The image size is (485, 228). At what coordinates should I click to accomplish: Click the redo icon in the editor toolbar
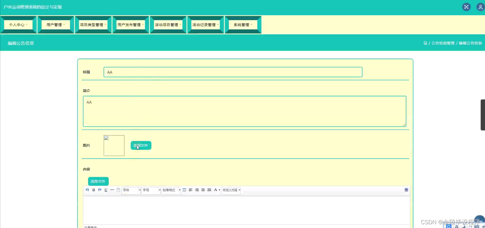100,190
